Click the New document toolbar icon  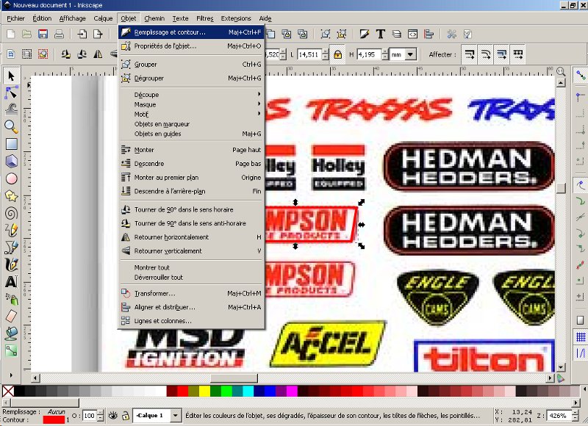click(11, 34)
